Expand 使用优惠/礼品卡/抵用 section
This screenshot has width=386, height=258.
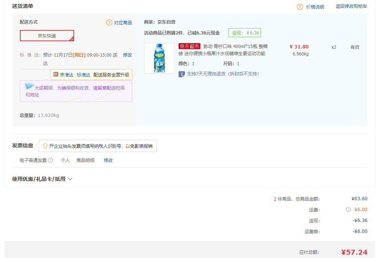coord(42,179)
